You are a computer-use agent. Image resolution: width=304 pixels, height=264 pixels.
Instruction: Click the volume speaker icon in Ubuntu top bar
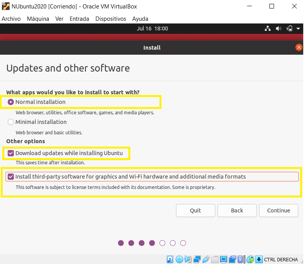tap(279, 28)
